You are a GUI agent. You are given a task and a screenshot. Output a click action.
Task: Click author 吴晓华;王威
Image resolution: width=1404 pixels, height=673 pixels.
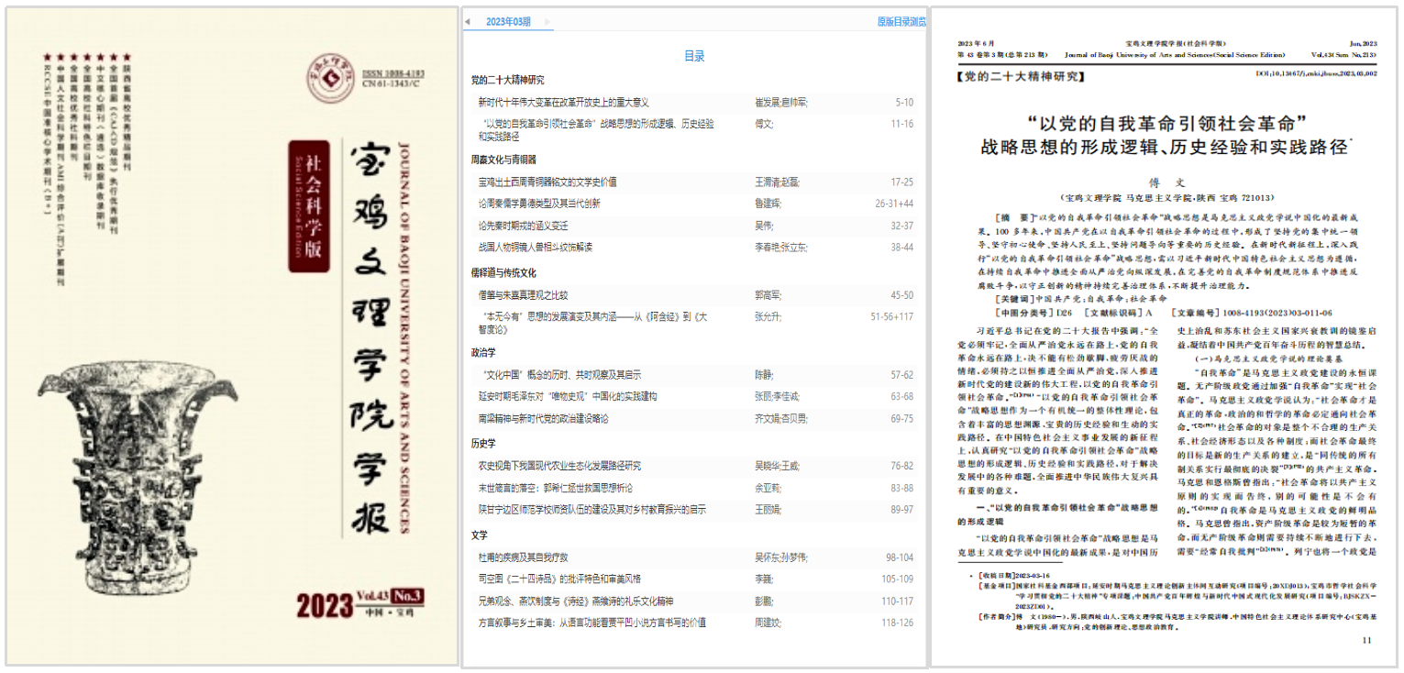(777, 466)
